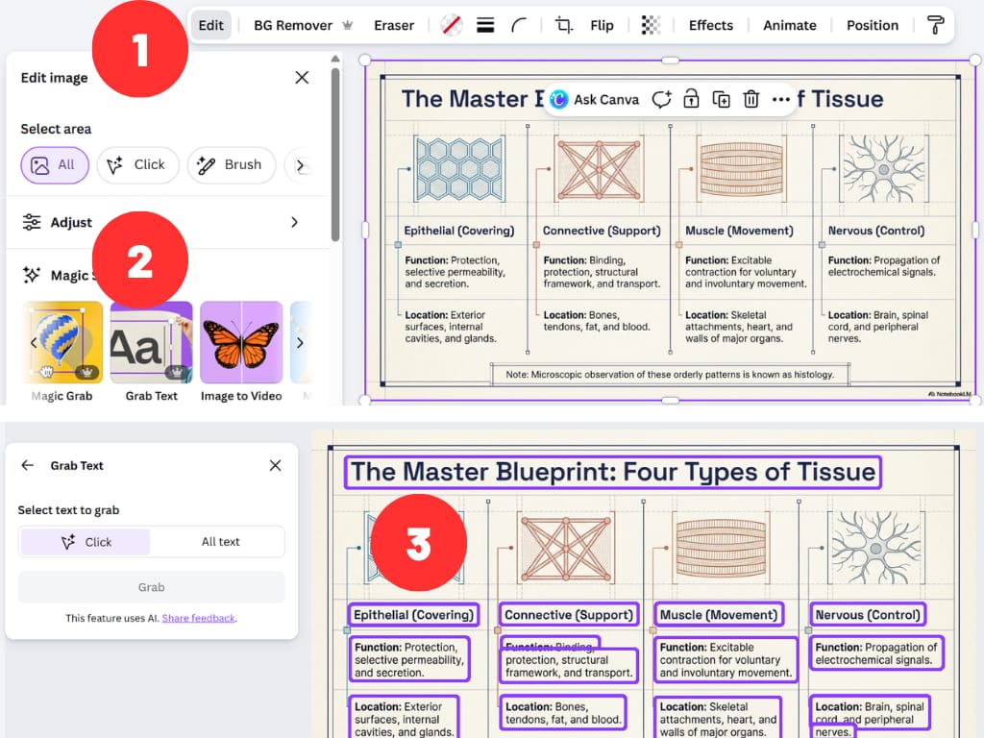
Task: Select the All area option
Action: click(x=55, y=165)
